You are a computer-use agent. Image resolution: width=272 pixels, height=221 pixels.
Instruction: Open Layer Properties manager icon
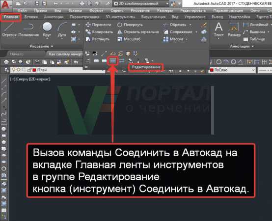[6, 70]
